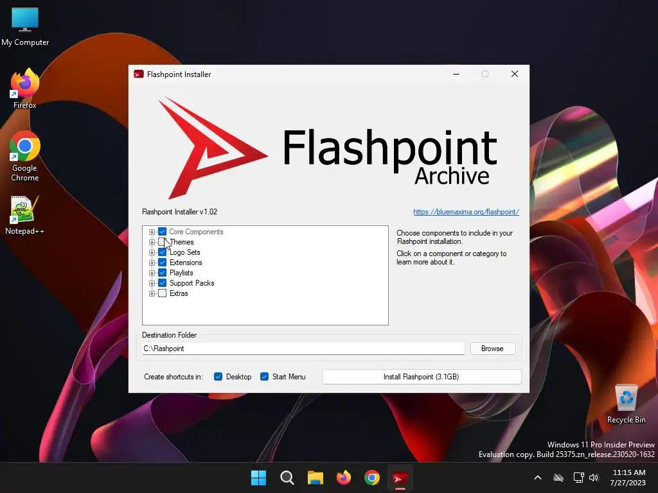The height and width of the screenshot is (493, 658).
Task: Open the Recycle Bin on desktop
Action: 626,404
